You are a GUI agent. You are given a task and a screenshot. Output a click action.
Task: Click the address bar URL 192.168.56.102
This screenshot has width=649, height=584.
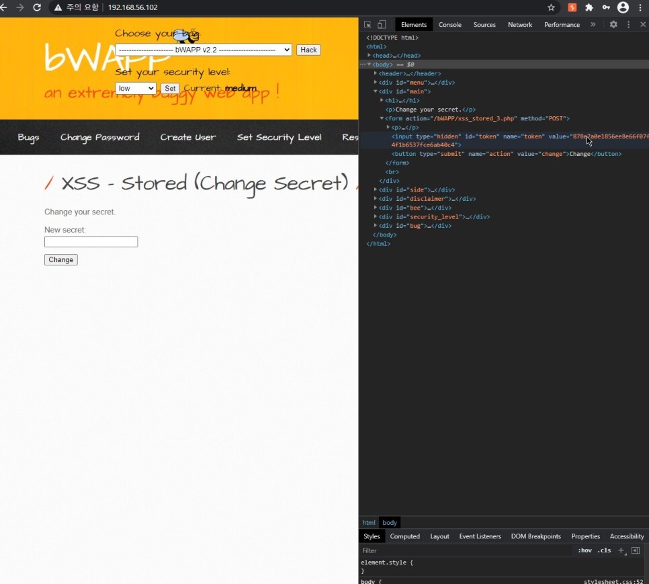tap(132, 7)
